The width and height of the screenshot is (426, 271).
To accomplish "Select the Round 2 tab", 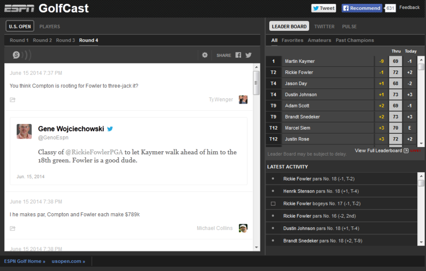I will (43, 40).
